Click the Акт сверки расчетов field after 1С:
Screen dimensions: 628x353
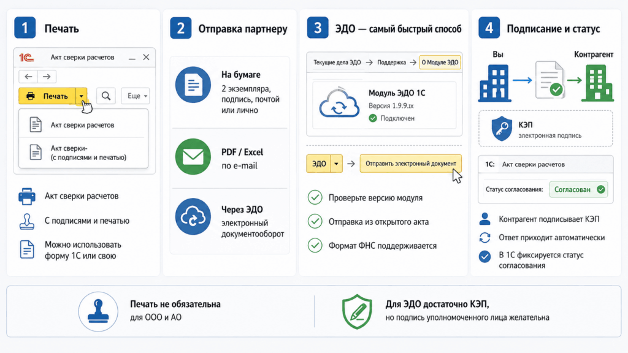[533, 164]
